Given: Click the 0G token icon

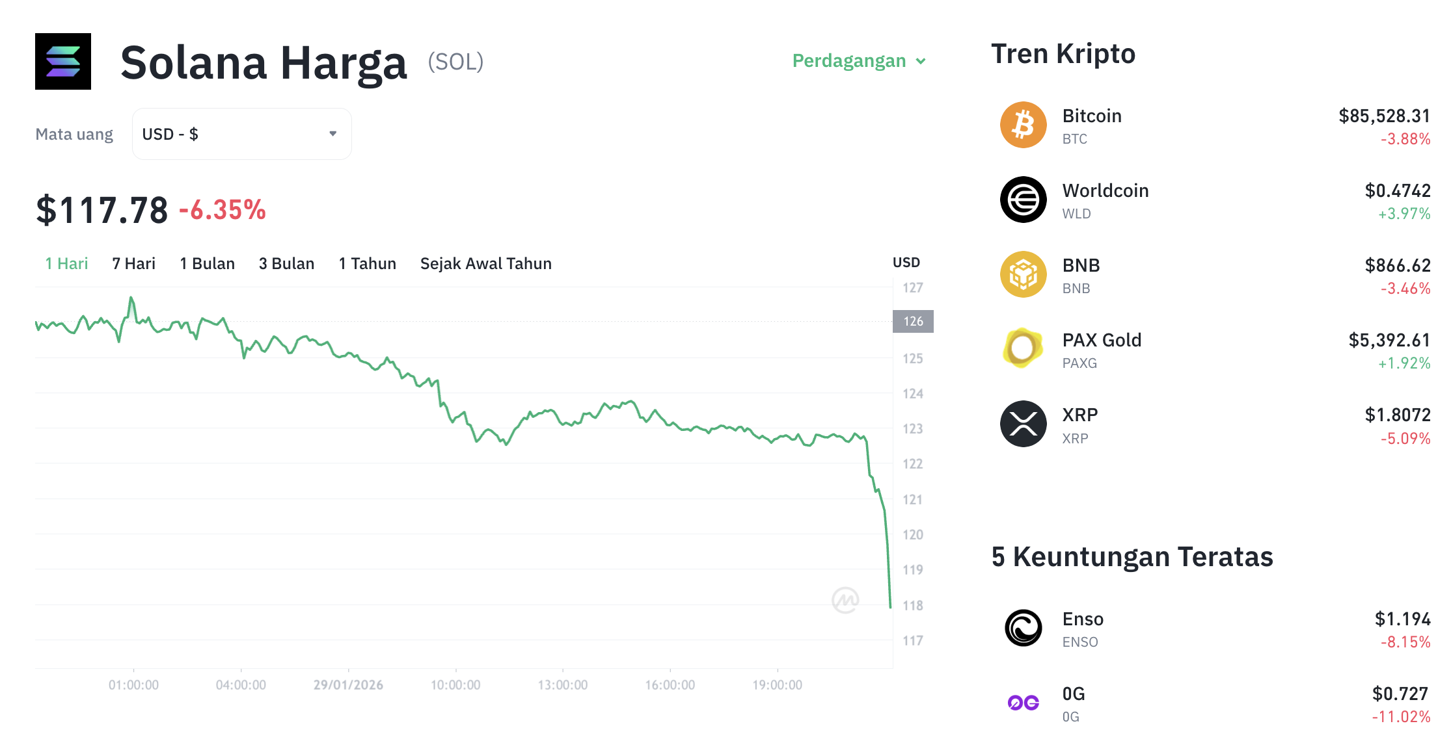Looking at the screenshot, I should coord(1024,702).
